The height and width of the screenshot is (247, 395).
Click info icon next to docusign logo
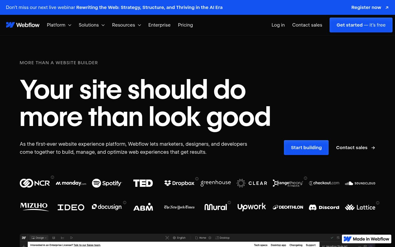click(x=125, y=203)
